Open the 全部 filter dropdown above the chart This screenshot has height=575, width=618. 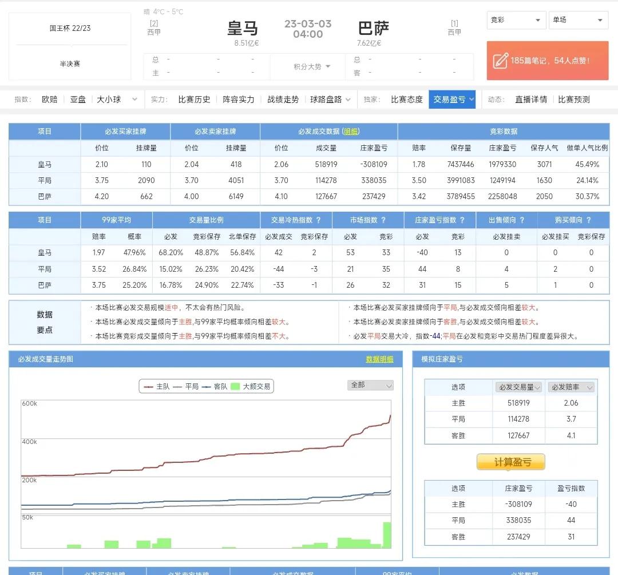(370, 386)
